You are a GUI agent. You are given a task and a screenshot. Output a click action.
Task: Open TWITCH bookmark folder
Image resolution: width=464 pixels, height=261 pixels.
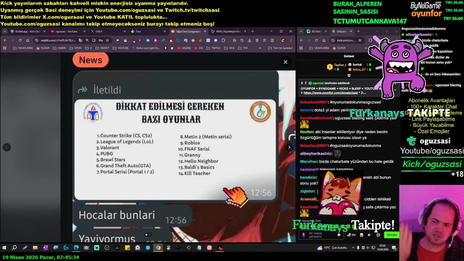click(213, 48)
